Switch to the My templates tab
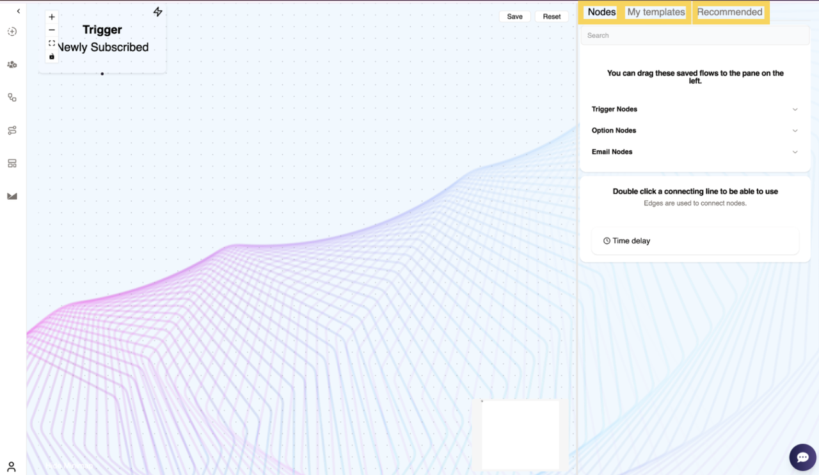The width and height of the screenshot is (819, 475). coord(656,12)
